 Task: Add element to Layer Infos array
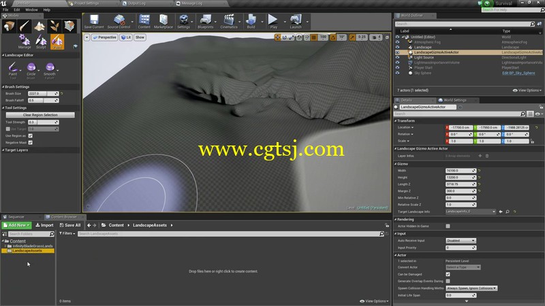click(x=480, y=156)
